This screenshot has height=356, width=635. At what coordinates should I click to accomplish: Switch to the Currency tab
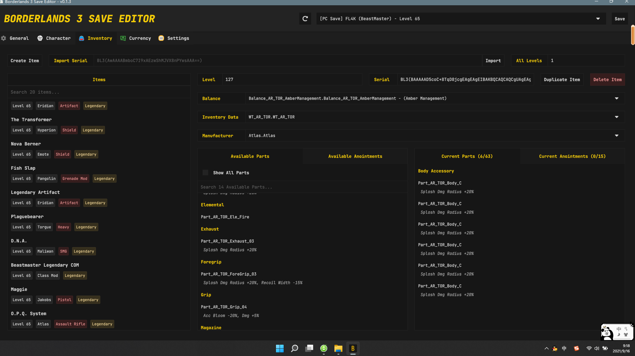click(x=136, y=38)
